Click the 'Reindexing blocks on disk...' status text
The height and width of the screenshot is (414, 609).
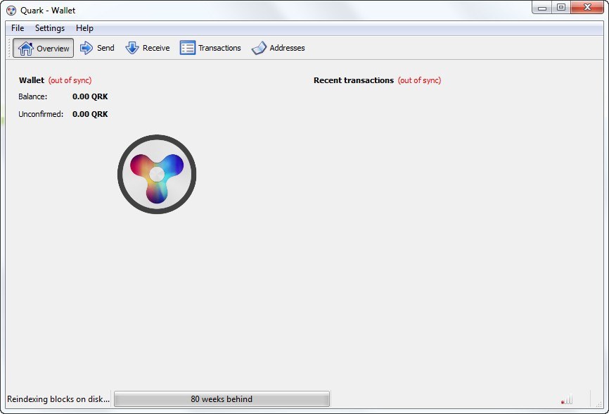[58, 399]
